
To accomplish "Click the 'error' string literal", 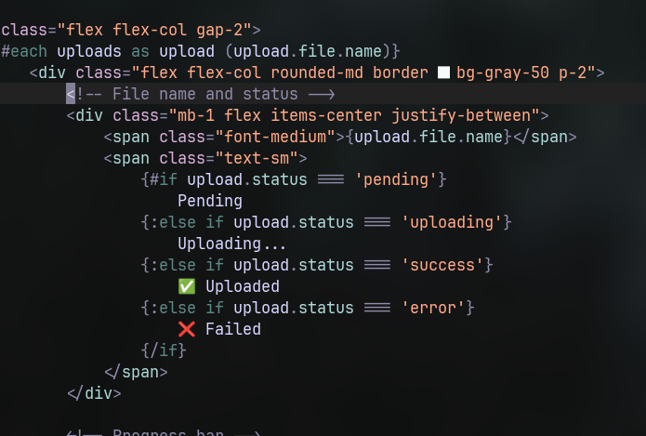I will pyautogui.click(x=433, y=308).
